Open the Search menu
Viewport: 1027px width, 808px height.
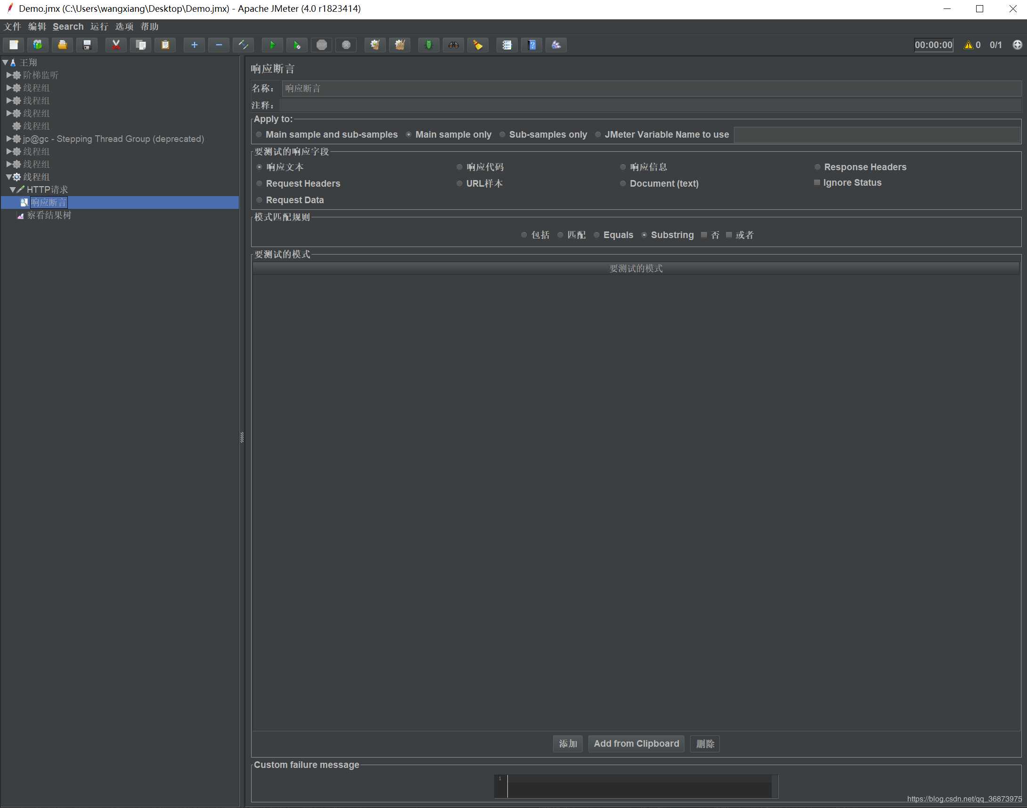tap(68, 26)
